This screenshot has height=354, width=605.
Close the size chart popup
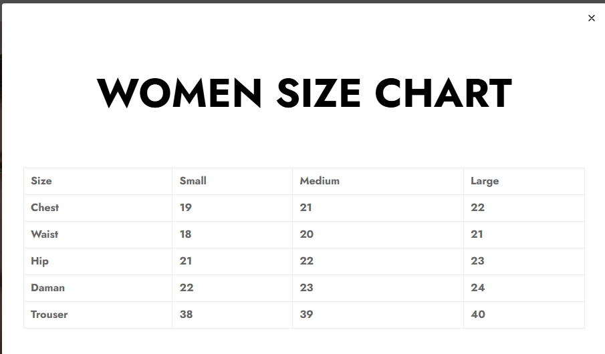[591, 18]
